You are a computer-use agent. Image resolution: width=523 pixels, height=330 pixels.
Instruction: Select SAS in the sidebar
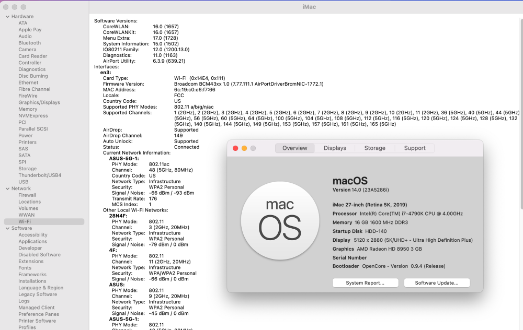pos(24,149)
